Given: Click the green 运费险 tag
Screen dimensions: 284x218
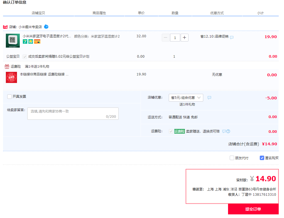Looking at the screenshot, I should pos(179,131).
